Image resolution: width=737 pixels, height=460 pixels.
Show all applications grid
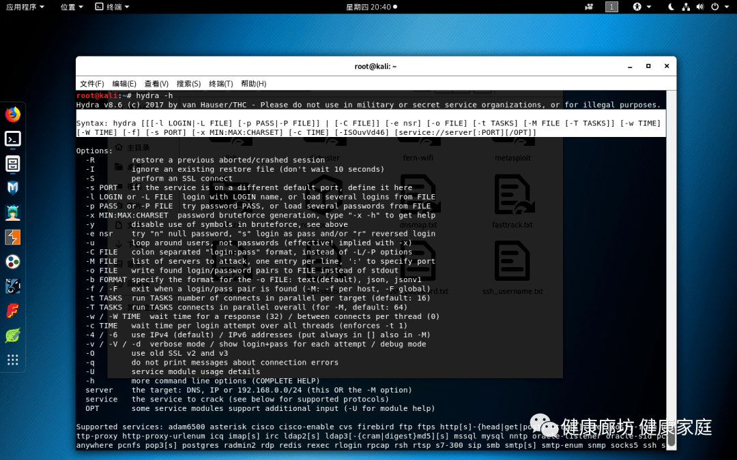point(13,360)
